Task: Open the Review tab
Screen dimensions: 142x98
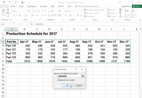Action: [x=61, y=6]
